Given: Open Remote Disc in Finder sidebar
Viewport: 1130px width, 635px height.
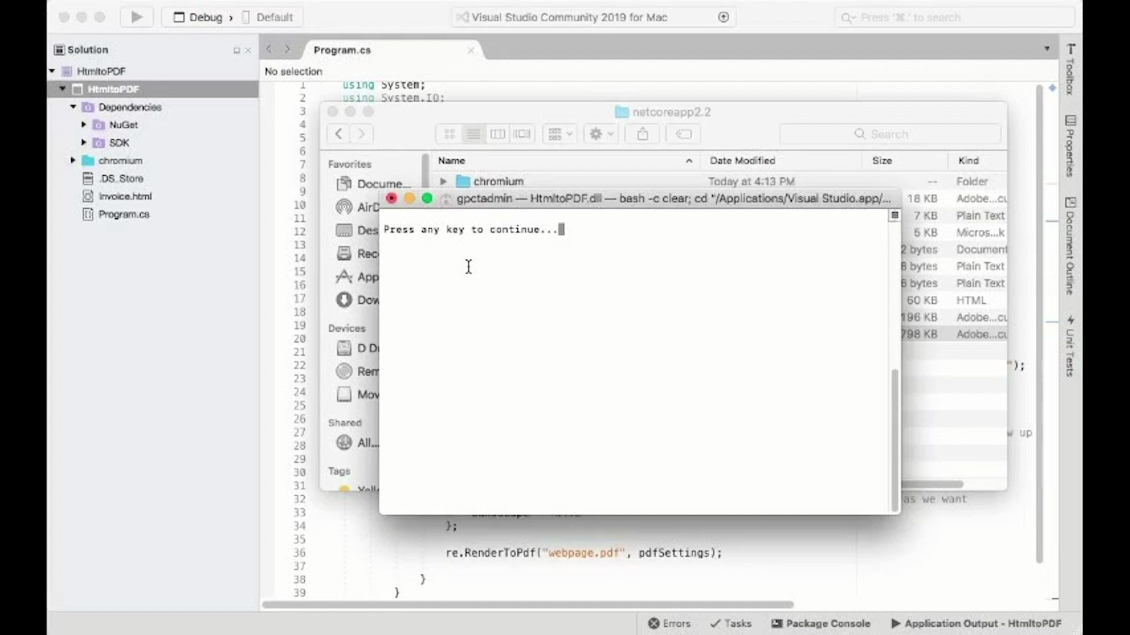Looking at the screenshot, I should [357, 371].
